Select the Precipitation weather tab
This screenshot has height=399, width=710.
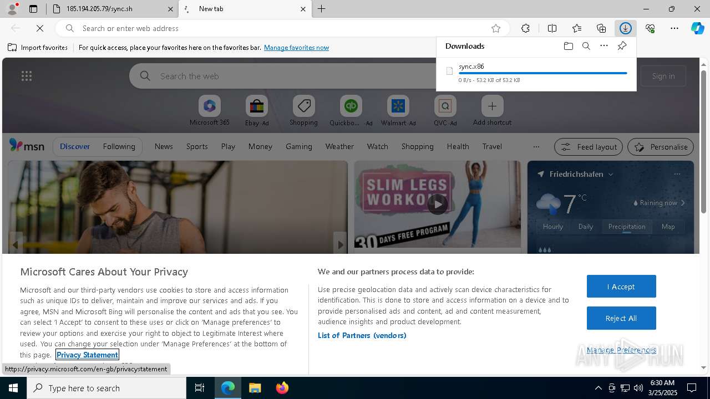pyautogui.click(x=627, y=227)
